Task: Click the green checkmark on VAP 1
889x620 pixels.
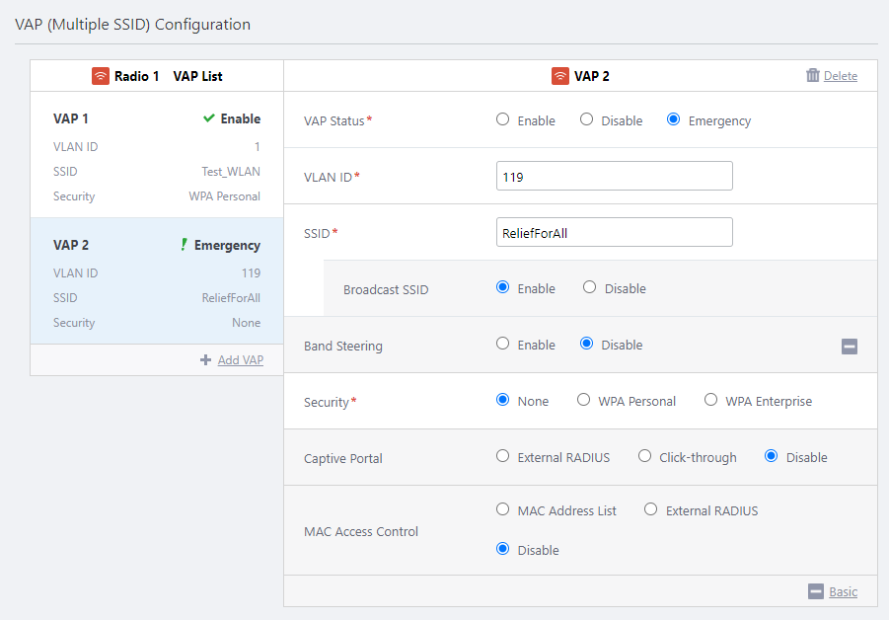Action: click(x=208, y=118)
